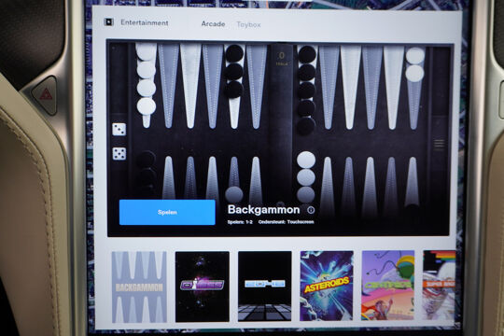Click the blue Spelen button
Screen dimensions: 504x336
click(167, 212)
